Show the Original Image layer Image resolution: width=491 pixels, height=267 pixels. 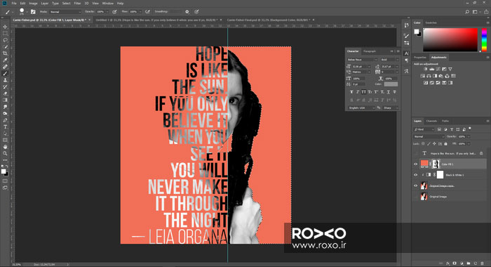[416, 197]
